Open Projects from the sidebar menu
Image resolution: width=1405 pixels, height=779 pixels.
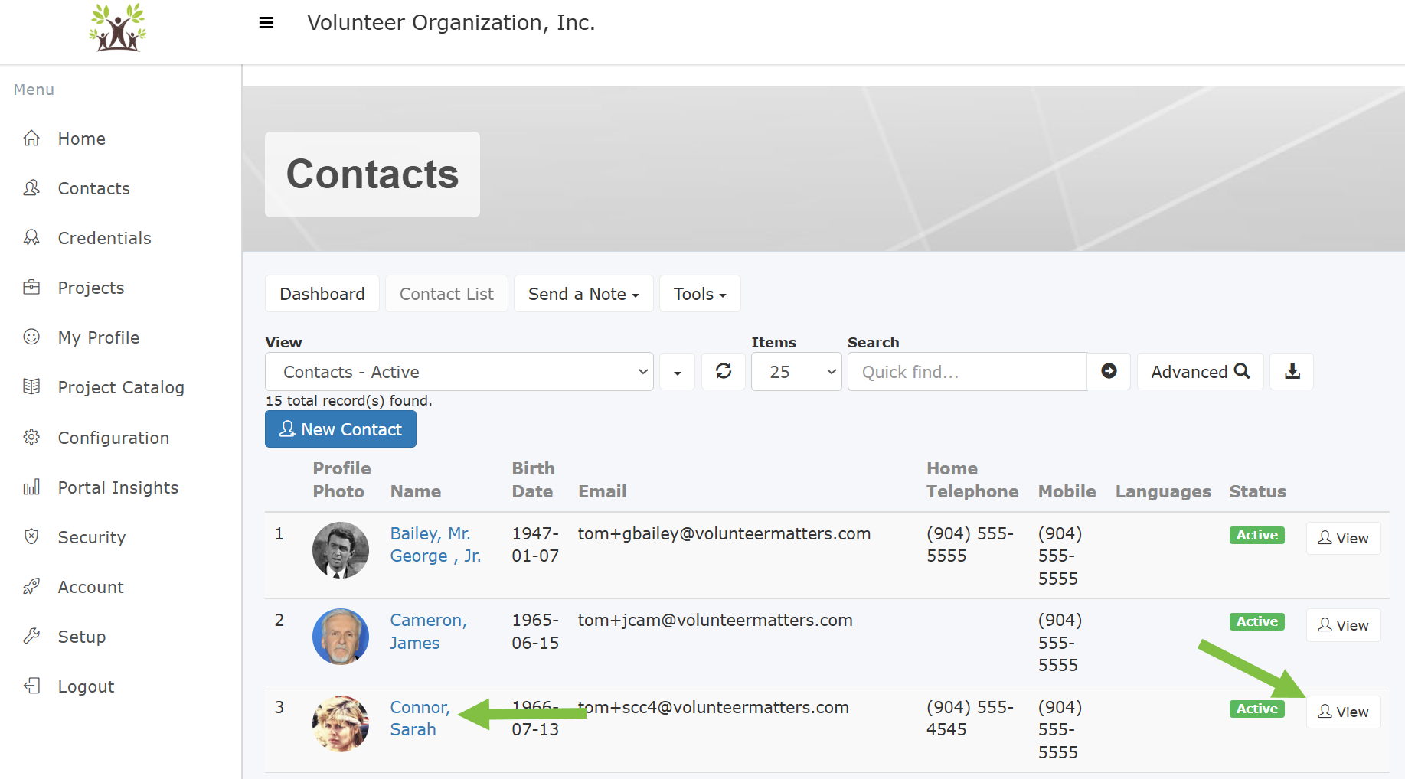point(91,288)
